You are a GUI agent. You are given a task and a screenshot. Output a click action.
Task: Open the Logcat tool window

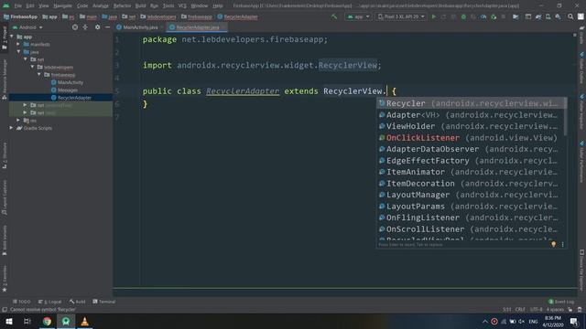[49, 302]
